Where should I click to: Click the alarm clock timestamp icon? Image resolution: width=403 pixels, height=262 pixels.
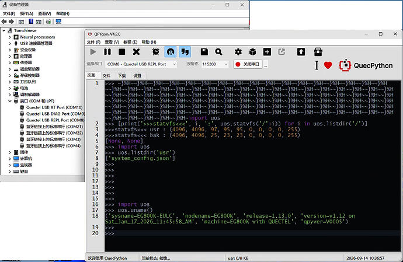pyautogui.click(x=156, y=52)
